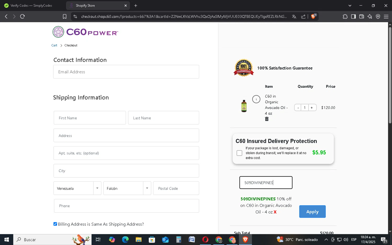Image resolution: width=392 pixels, height=245 pixels.
Task: Go back to previous page in browser
Action: [x=6, y=16]
